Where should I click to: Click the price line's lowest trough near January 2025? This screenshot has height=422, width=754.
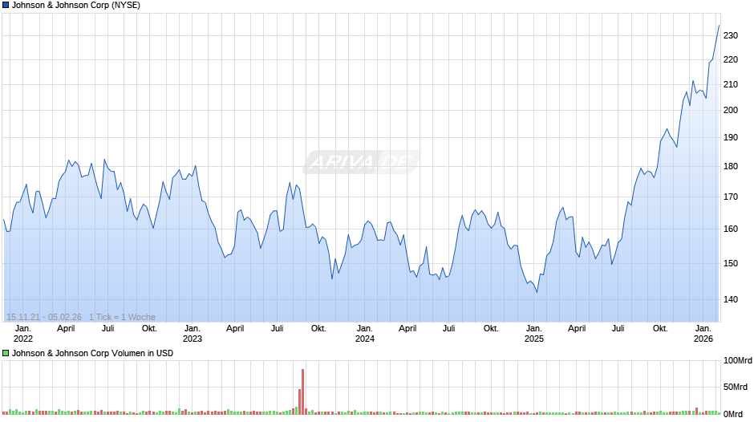pyautogui.click(x=537, y=292)
